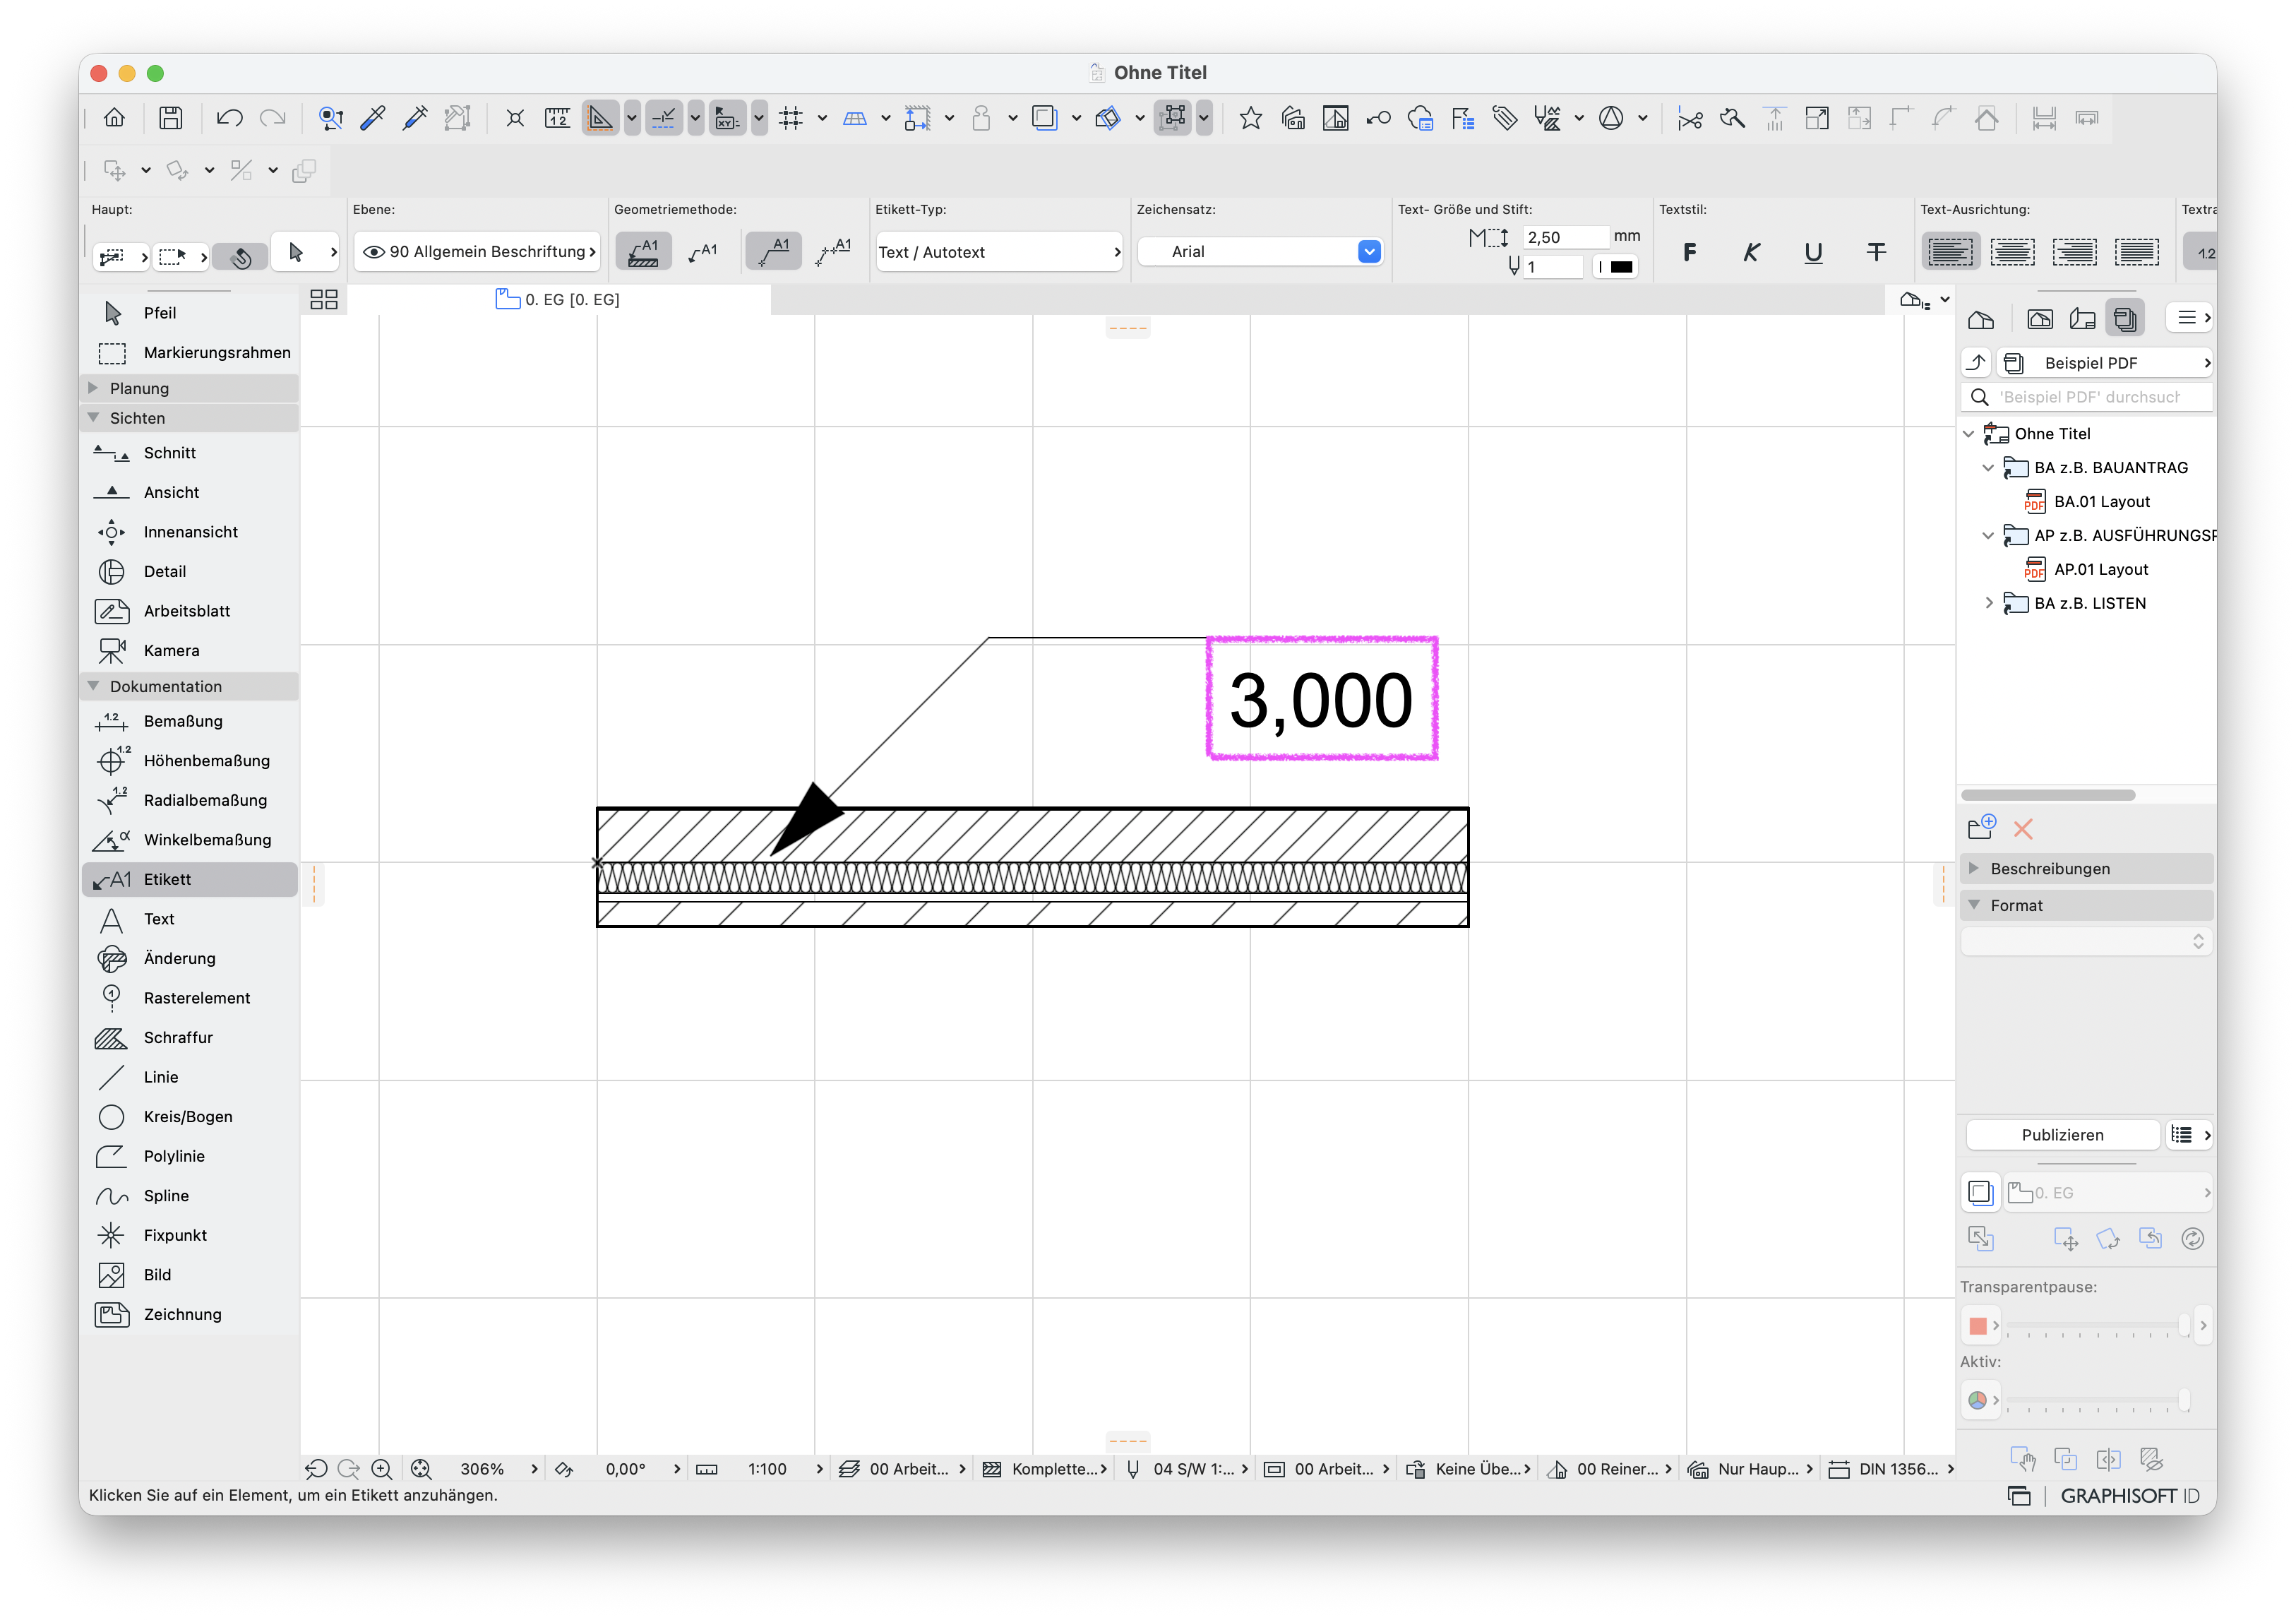The height and width of the screenshot is (1620, 2296).
Task: Click the Undo arrow icon
Action: click(229, 118)
